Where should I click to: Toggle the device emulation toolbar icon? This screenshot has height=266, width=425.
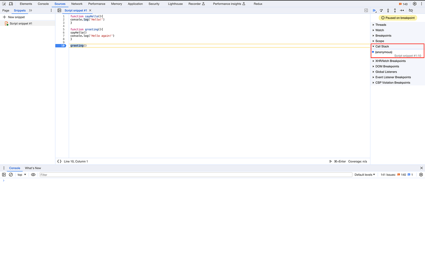[11, 4]
